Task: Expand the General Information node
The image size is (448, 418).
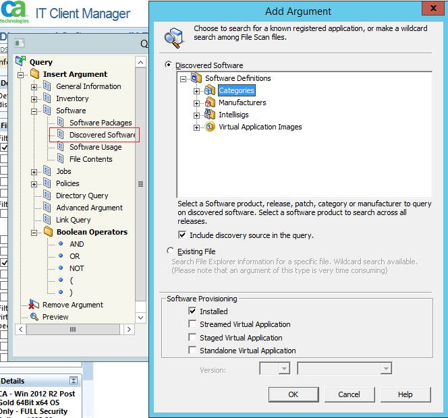Action: point(34,87)
